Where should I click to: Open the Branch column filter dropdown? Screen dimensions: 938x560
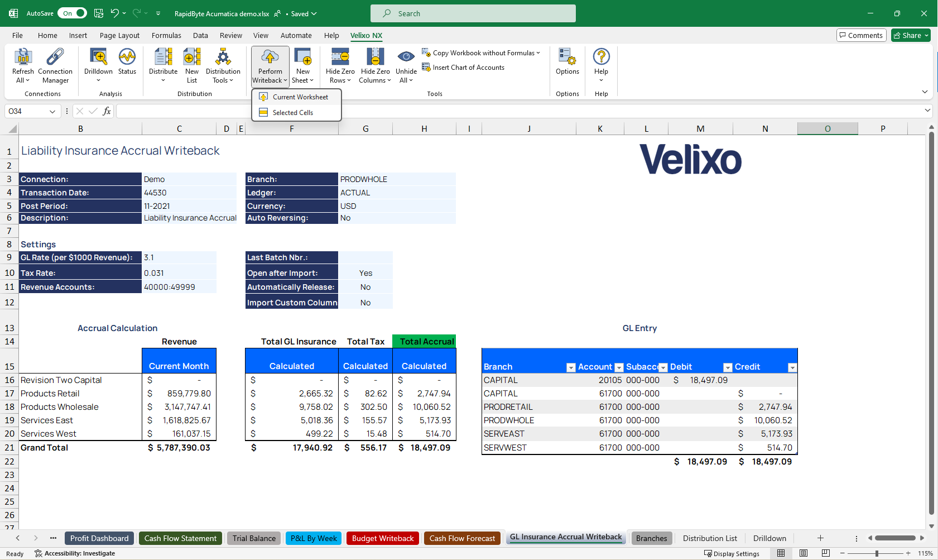[x=571, y=367]
